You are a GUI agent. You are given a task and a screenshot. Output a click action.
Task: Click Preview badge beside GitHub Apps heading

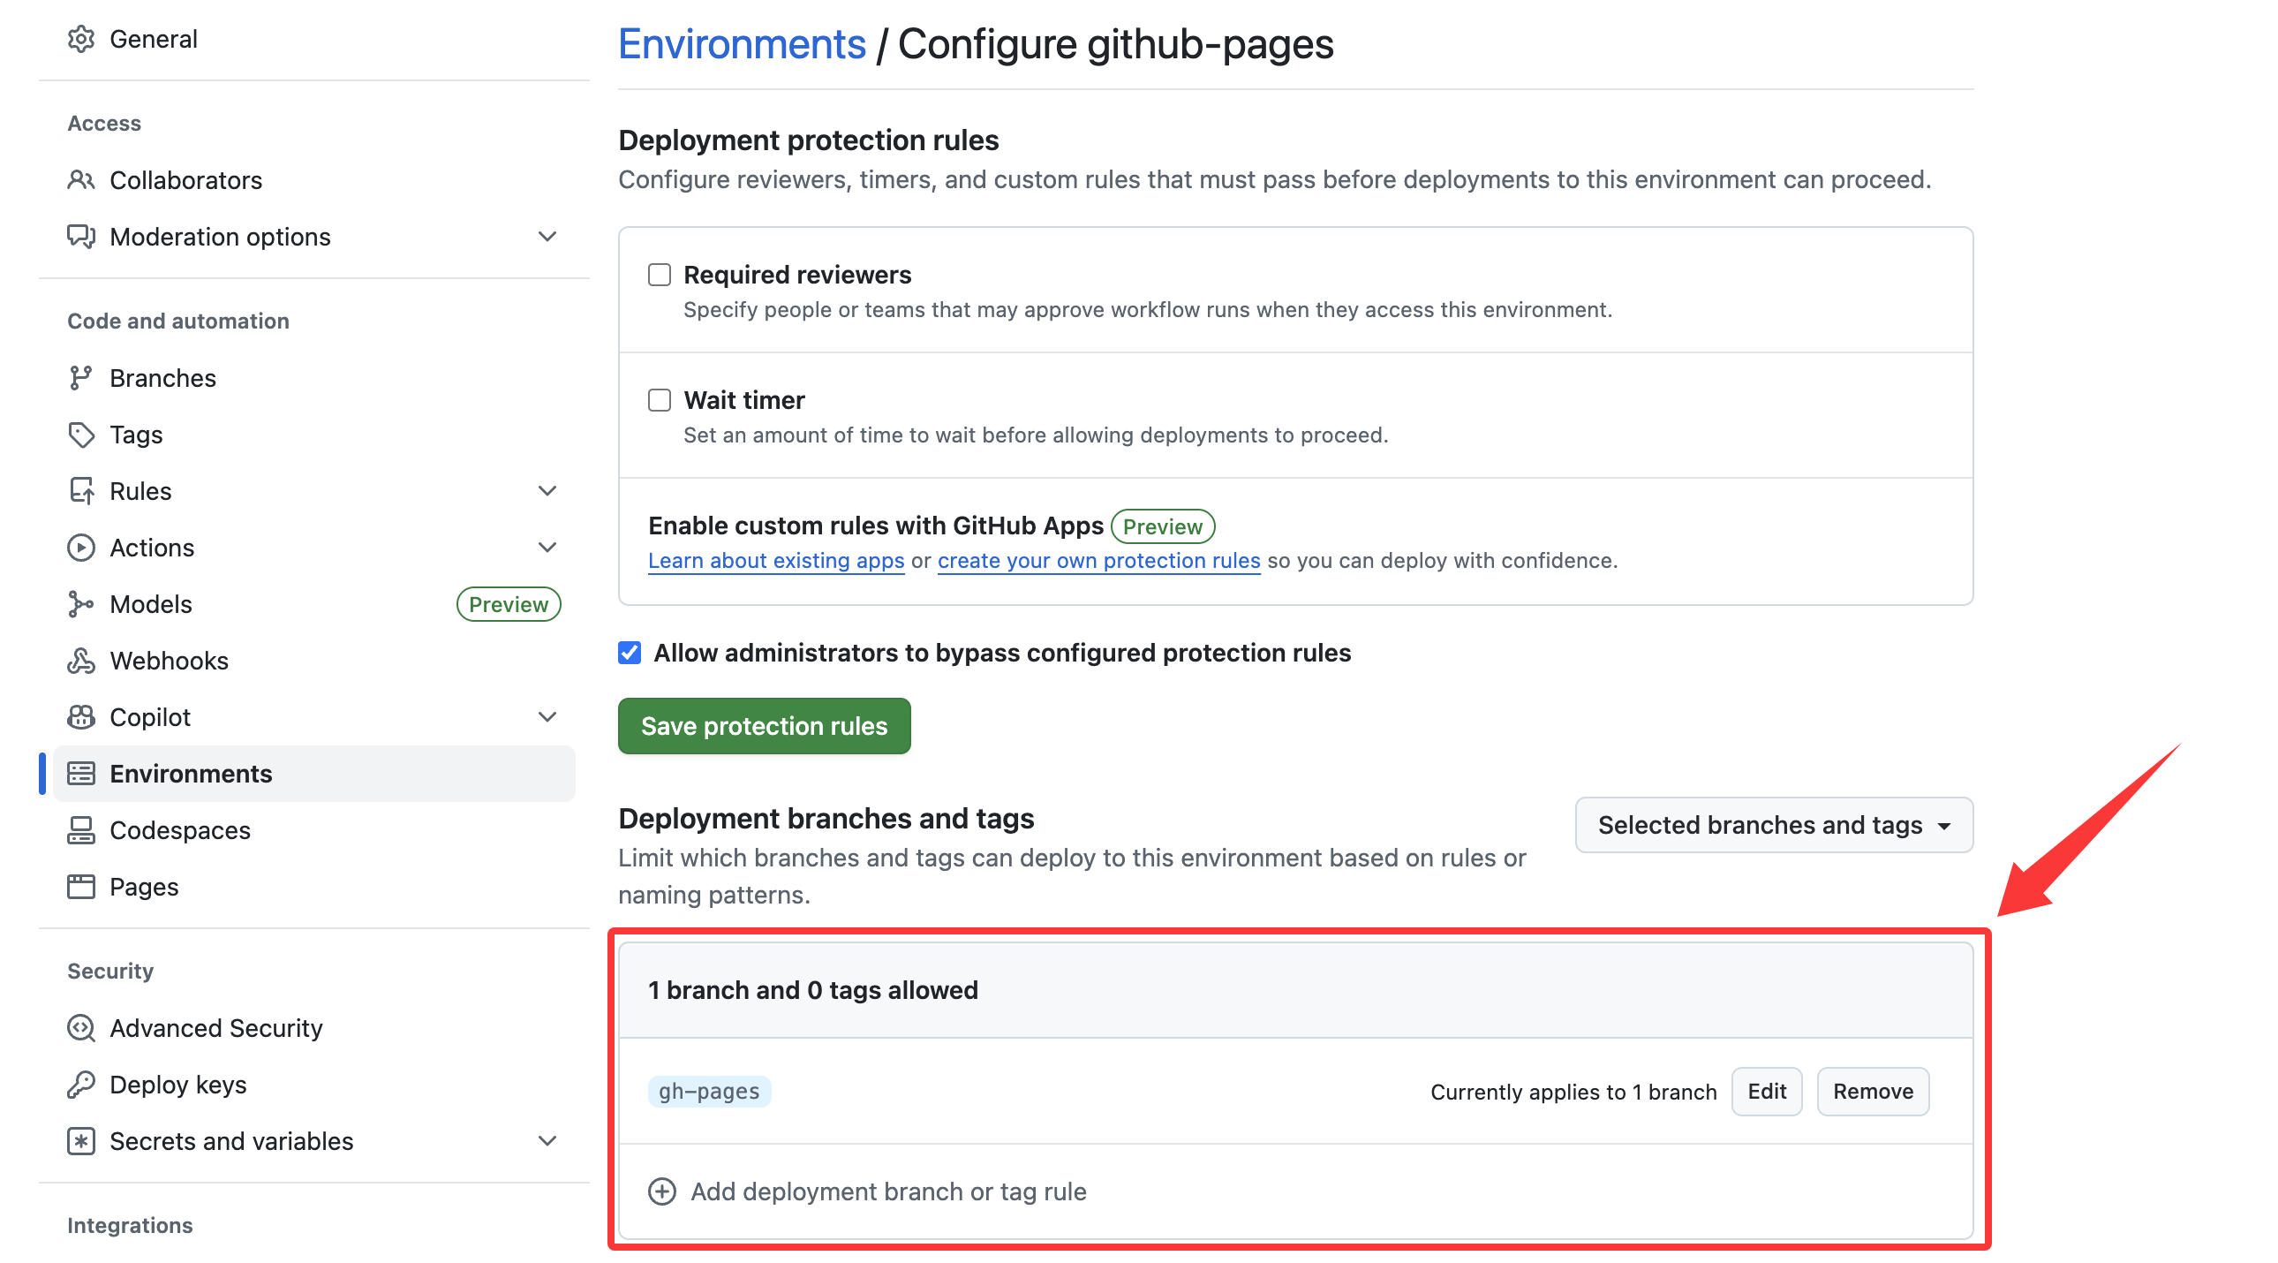pyautogui.click(x=1163, y=527)
